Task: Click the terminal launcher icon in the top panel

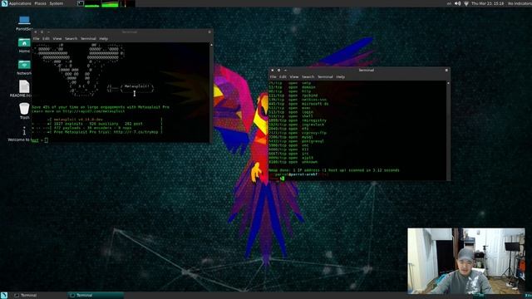Action: coord(81,3)
